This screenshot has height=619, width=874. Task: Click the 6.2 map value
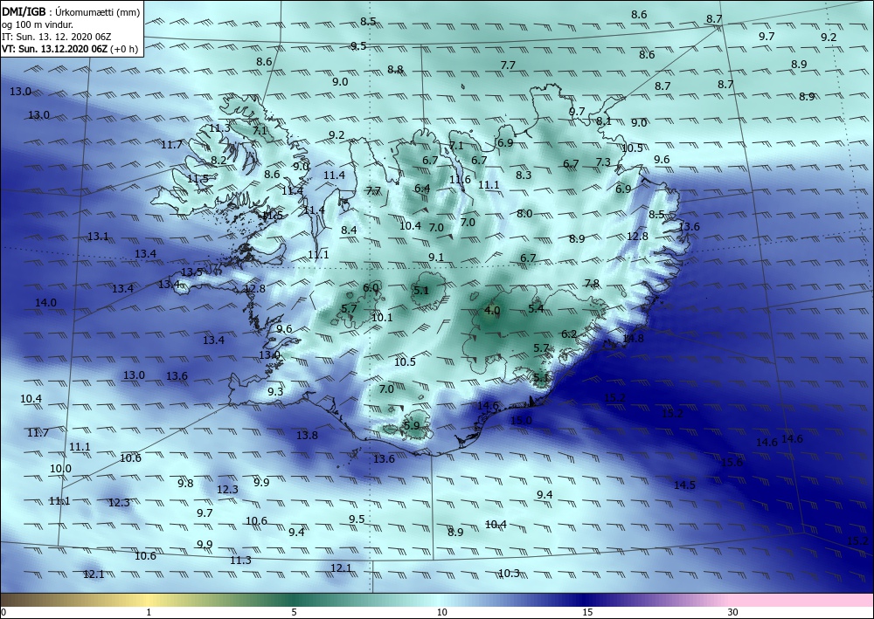click(569, 334)
